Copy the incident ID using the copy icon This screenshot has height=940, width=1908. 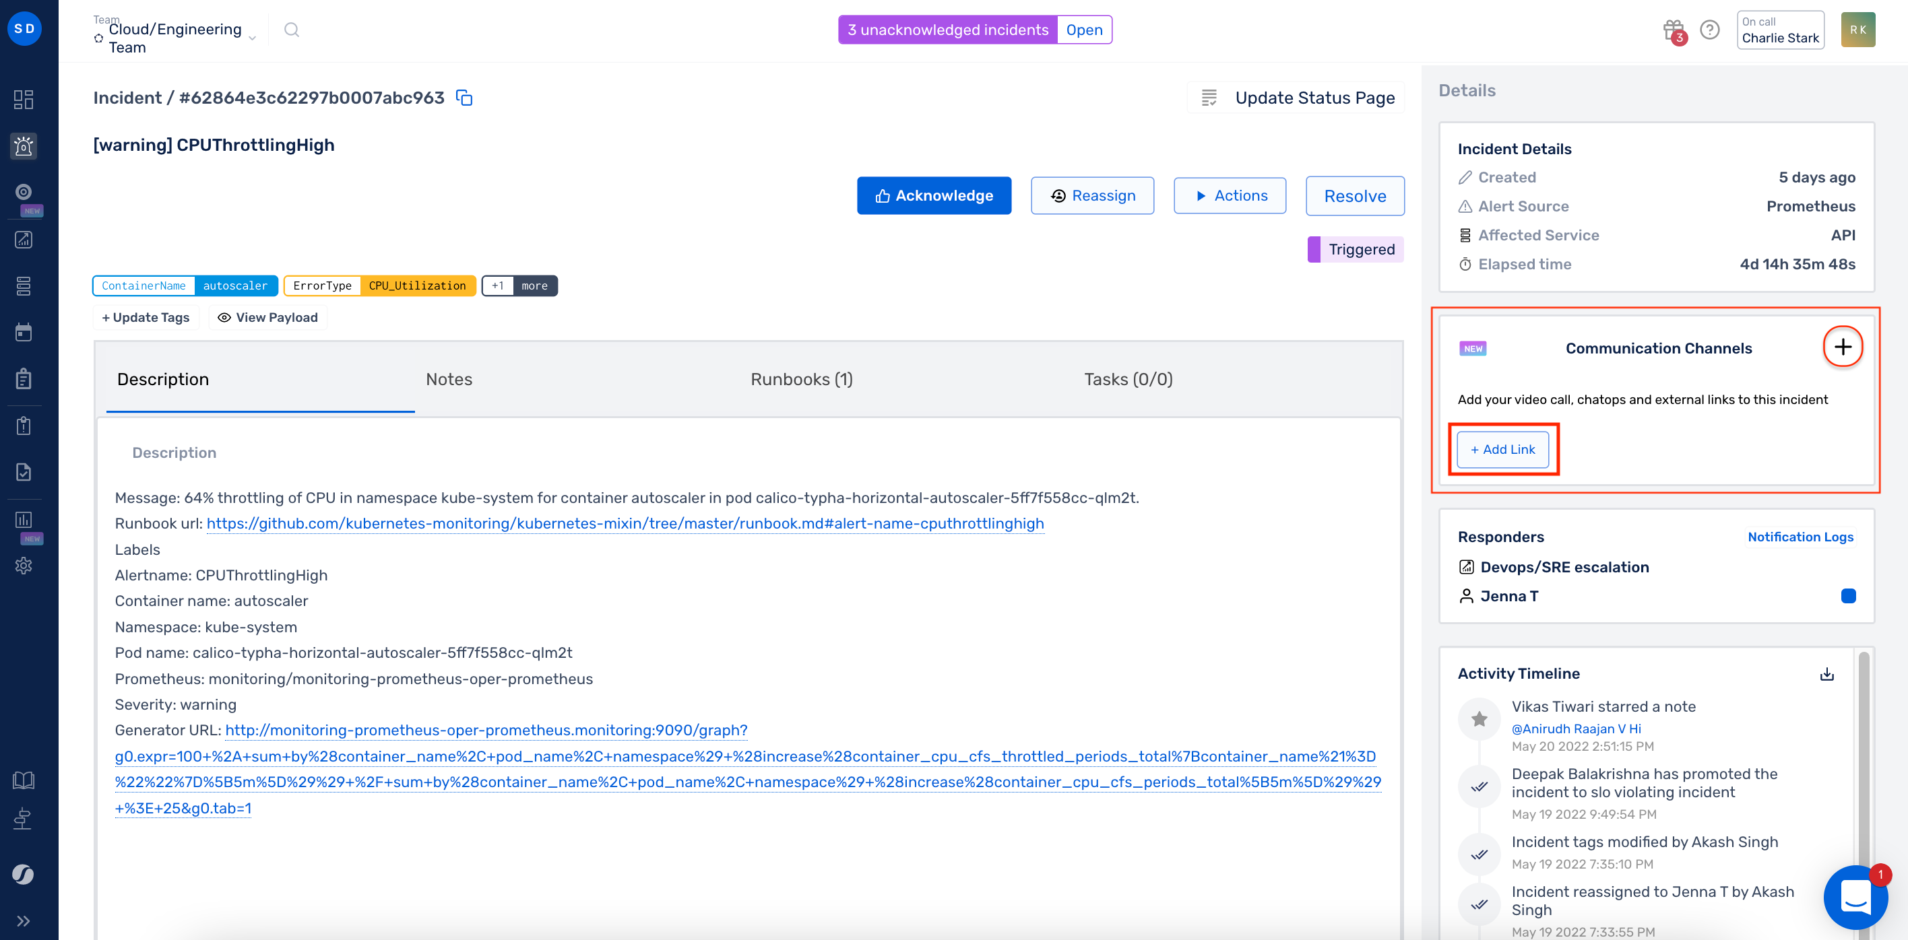464,97
